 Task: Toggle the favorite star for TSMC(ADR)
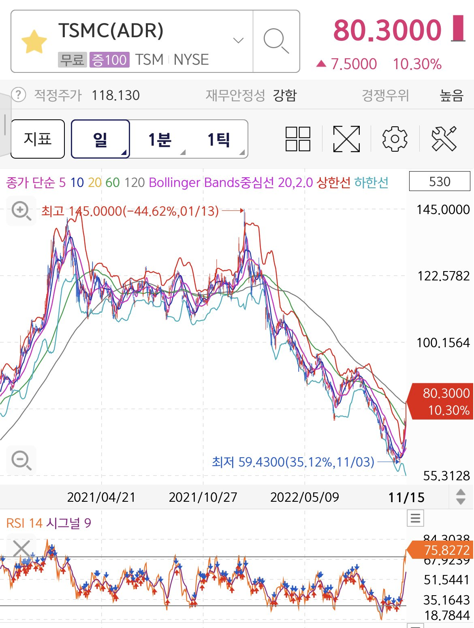tap(34, 41)
